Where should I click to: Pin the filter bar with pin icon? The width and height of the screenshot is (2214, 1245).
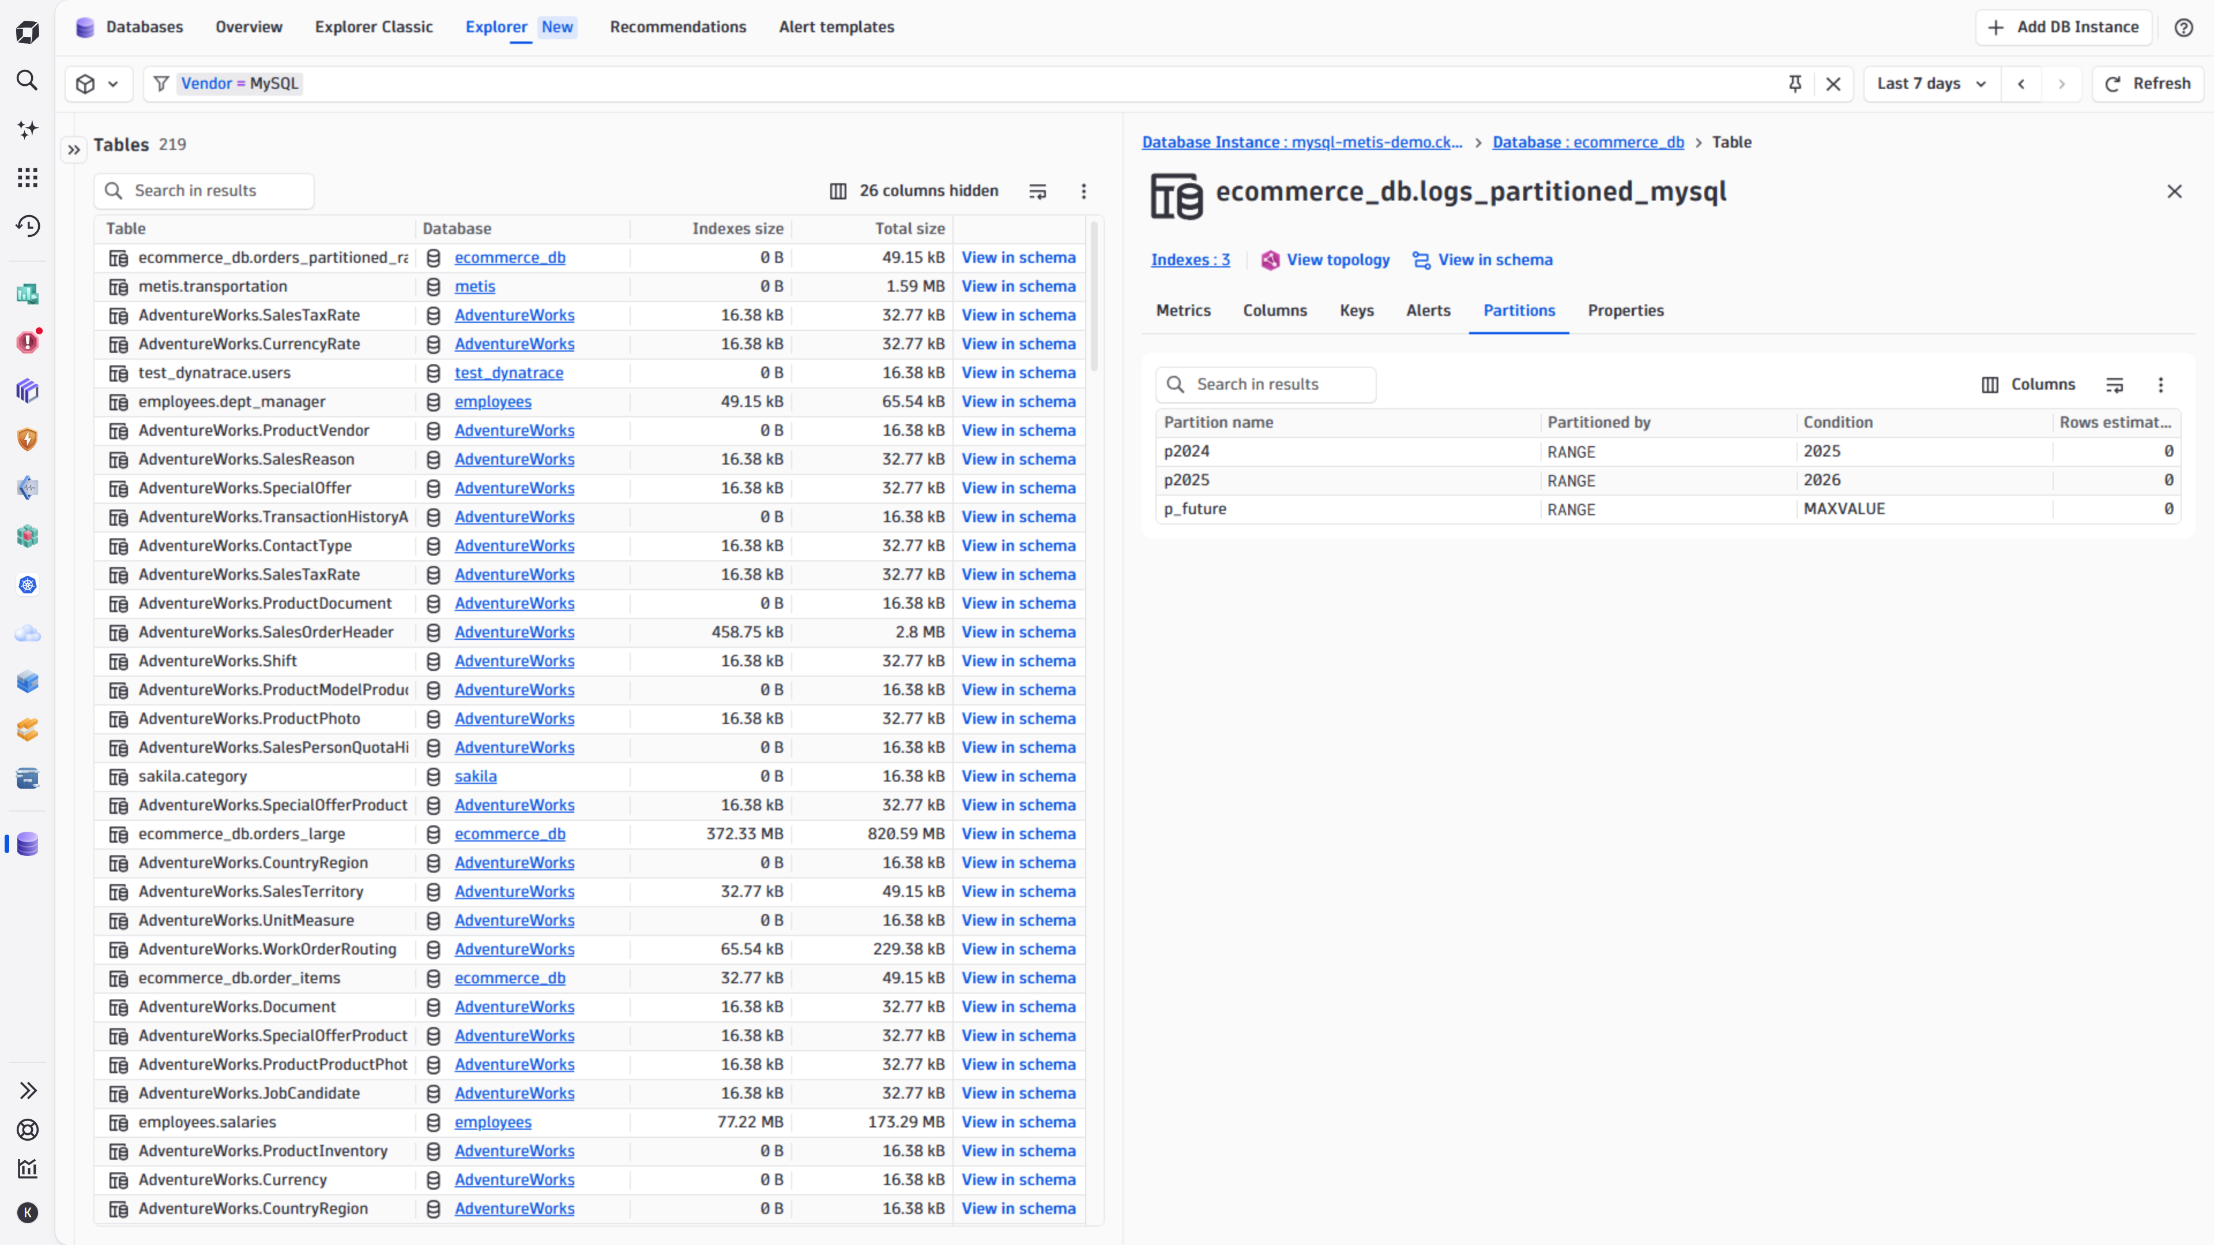pos(1795,84)
